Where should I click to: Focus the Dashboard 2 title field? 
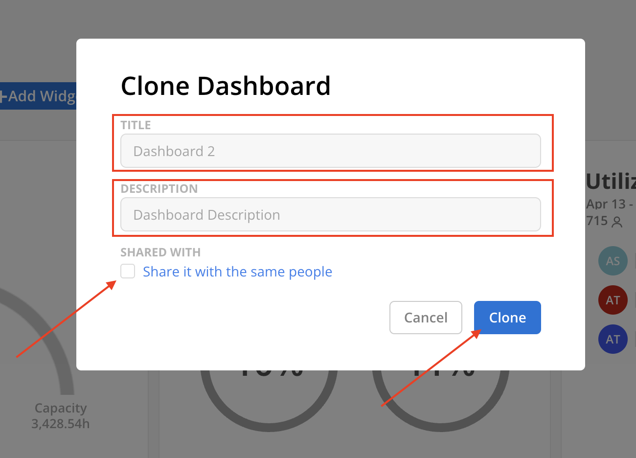click(x=330, y=151)
